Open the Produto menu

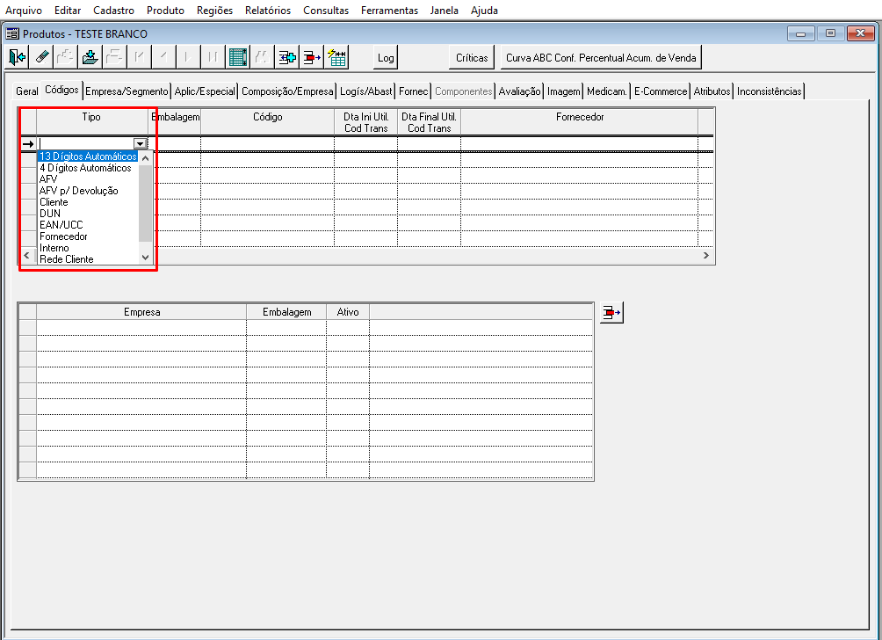coord(165,11)
